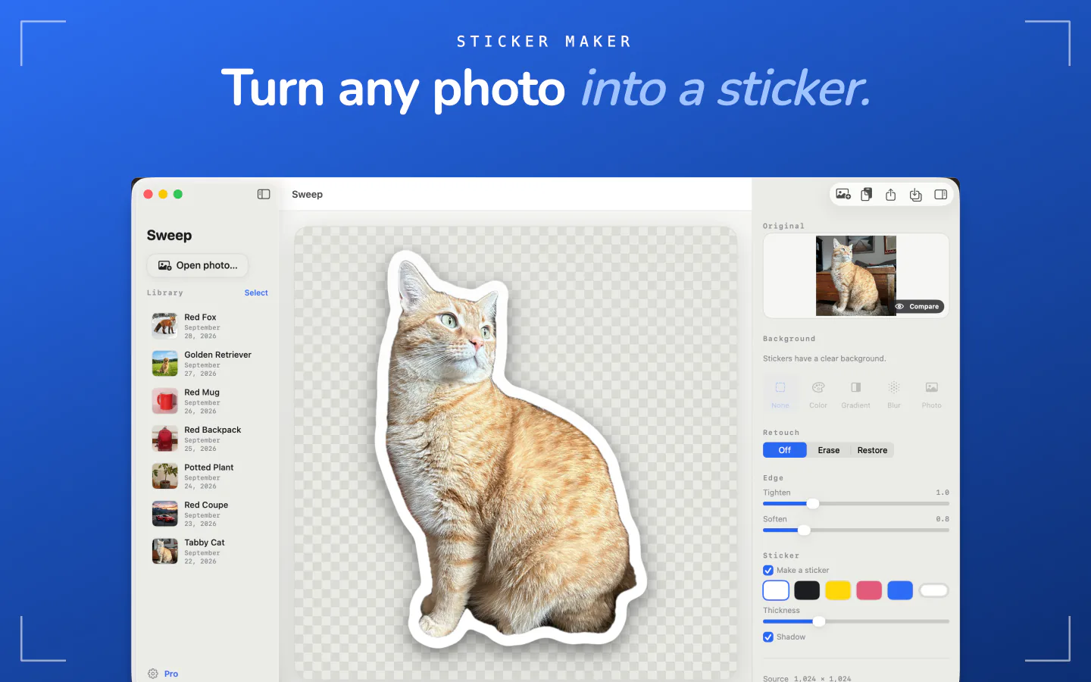Viewport: 1091px width, 682px height.
Task: Select the None background option
Action: click(780, 394)
